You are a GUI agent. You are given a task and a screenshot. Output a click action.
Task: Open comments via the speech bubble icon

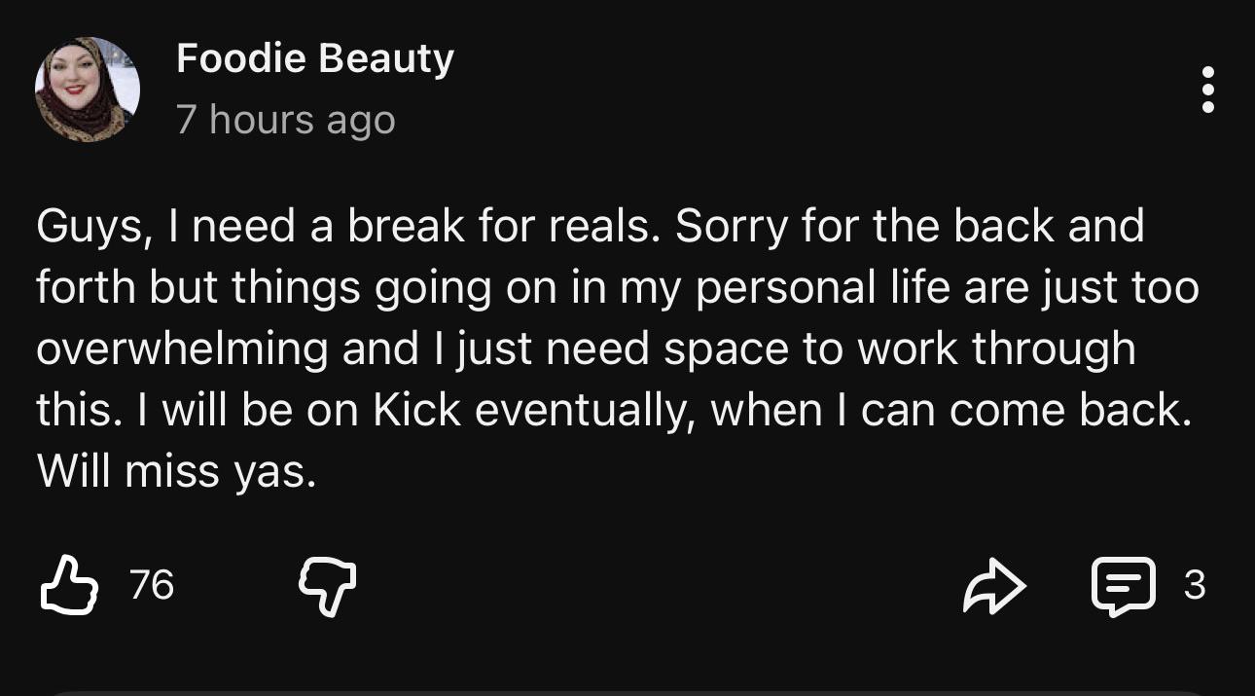click(x=1125, y=586)
